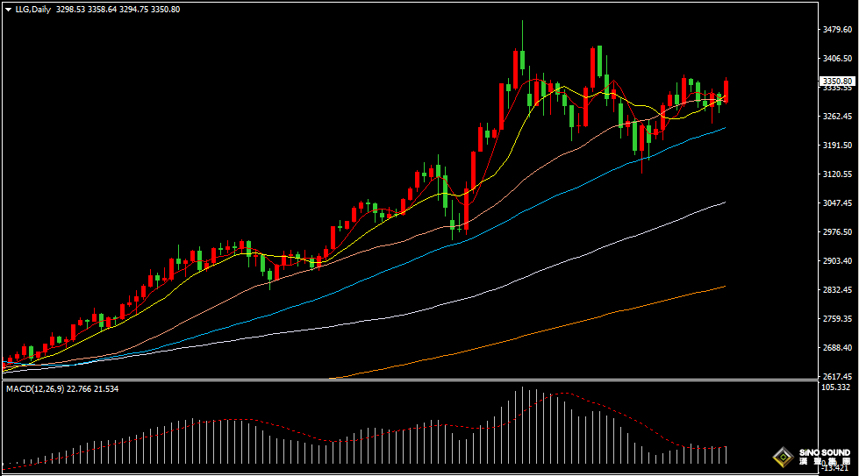
Task: Click the Sino Sound diamond logo icon
Action: (x=780, y=457)
